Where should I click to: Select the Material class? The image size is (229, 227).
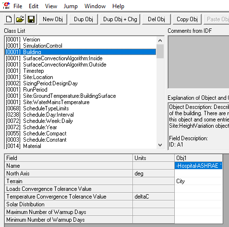point(81,146)
